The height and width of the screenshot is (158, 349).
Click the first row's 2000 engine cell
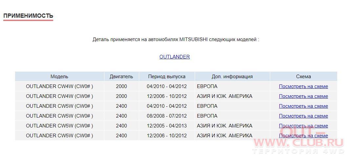(121, 86)
